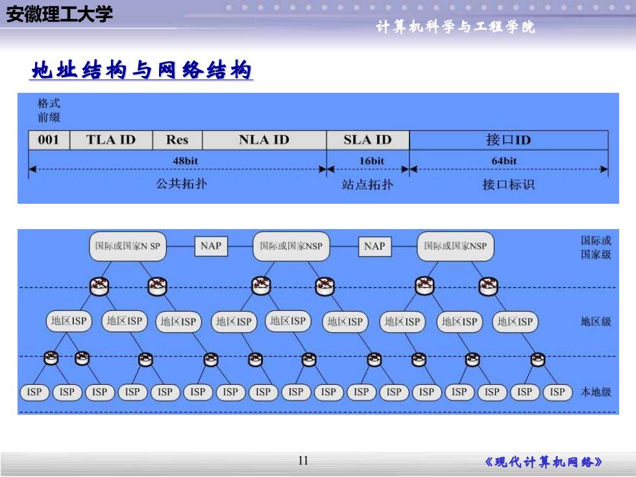The width and height of the screenshot is (636, 477).
Task: Click the 本地级 level label
Action: coord(596,392)
